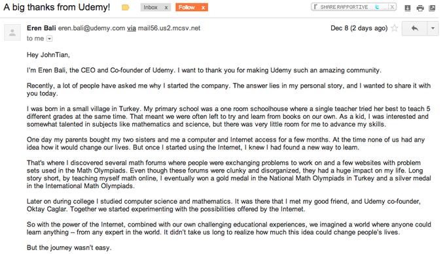445x254 pixels.
Task: Toggle the yellow importance marker
Action: [126, 8]
